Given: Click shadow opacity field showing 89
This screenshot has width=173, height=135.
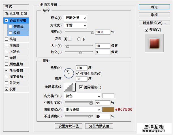Looking at the screenshot, I should coord(103,117).
